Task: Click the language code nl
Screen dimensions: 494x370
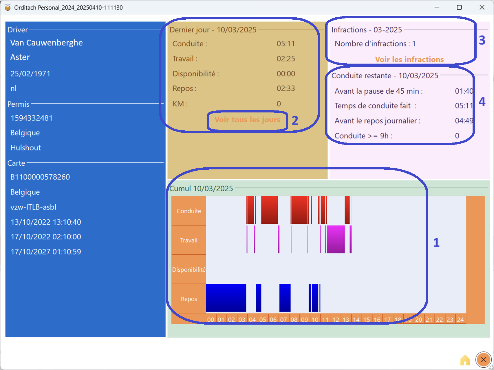Action: tap(13, 88)
